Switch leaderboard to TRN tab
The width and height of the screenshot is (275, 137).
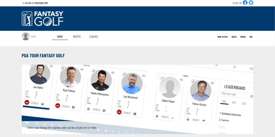pos(224,102)
